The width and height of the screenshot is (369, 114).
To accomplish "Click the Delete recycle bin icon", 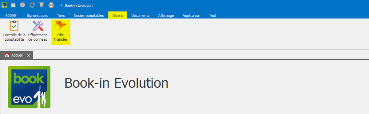I will pos(42,5).
